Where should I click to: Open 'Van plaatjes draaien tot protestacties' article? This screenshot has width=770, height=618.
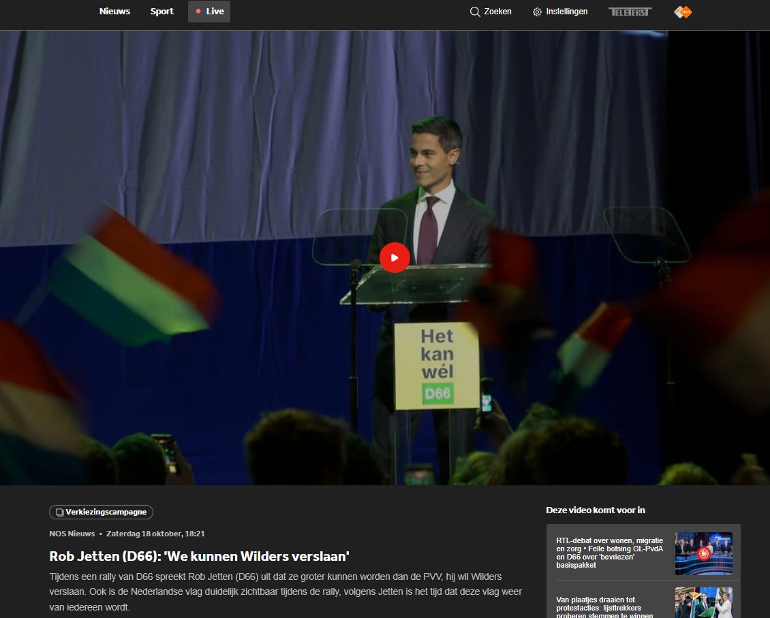click(605, 607)
